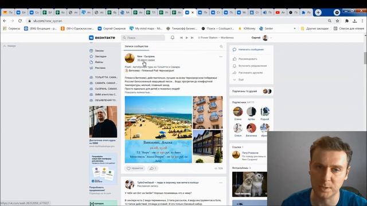Click browser back arrow
The height and width of the screenshot is (206, 367).
pos(5,21)
